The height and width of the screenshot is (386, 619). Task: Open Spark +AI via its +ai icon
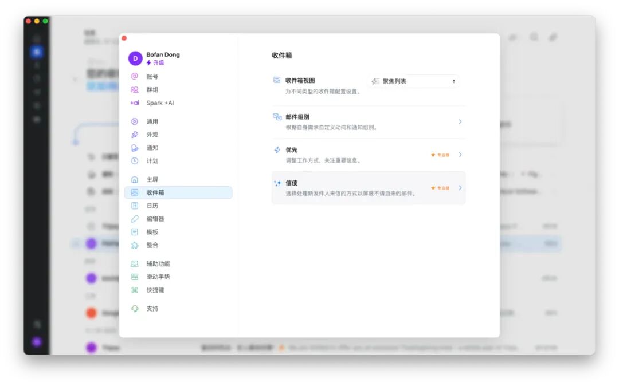coord(135,103)
